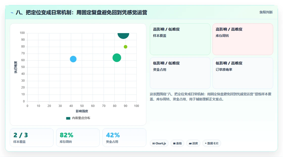The width and height of the screenshot is (283, 157).
Task: Click the light blue bubble on chart
Action: pos(73,59)
